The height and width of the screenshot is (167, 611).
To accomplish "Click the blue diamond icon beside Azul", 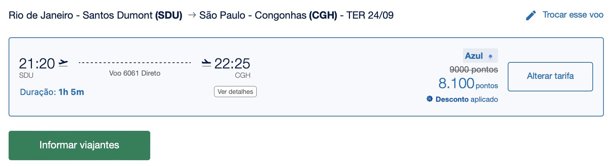I will [x=491, y=56].
